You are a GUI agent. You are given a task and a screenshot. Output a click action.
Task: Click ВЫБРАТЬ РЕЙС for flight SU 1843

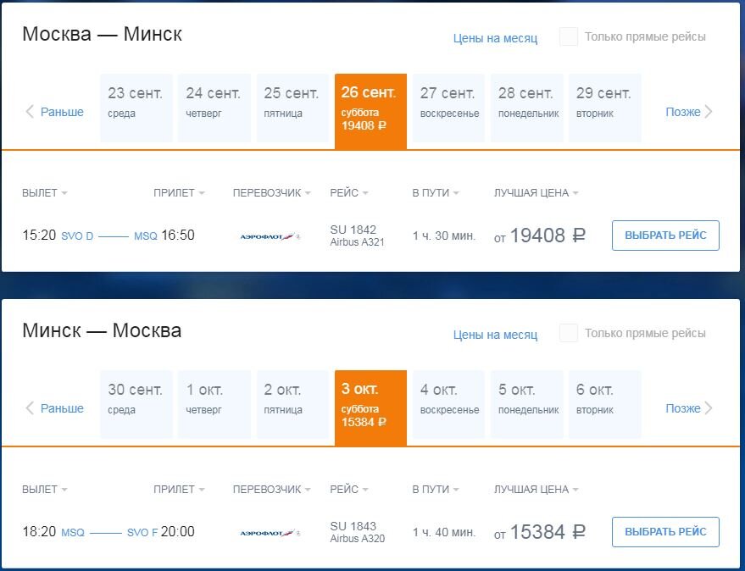tap(665, 532)
